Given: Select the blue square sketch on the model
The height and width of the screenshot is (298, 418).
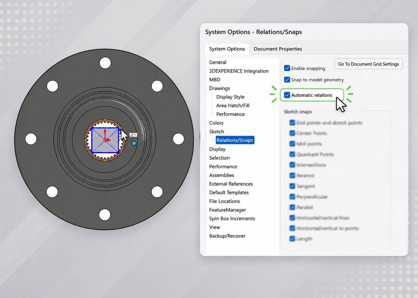Looking at the screenshot, I should click(x=105, y=140).
